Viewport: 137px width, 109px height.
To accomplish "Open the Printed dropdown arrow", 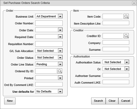I will 60,78.
